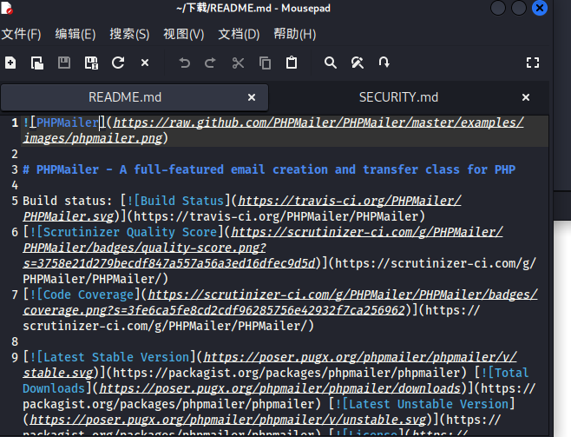The width and height of the screenshot is (571, 437).
Task: Paste from clipboard using toolbar icon
Action: 292,63
